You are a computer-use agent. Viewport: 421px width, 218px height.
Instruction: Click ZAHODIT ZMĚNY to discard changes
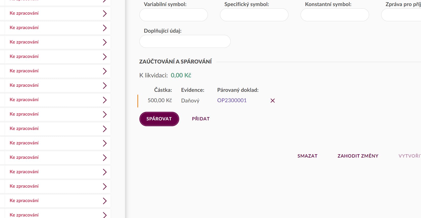[x=358, y=156]
